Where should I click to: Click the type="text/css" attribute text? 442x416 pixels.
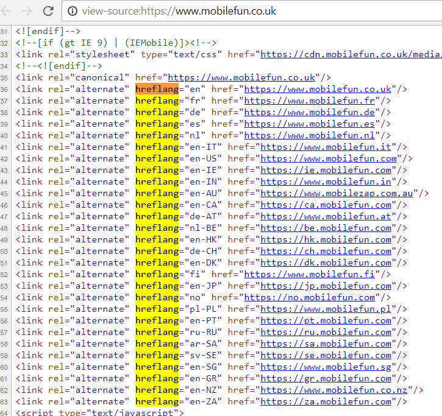point(182,54)
